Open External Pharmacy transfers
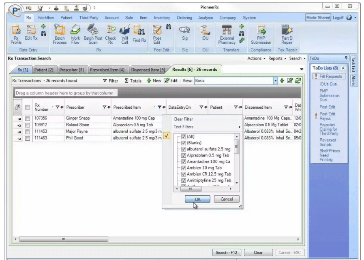 [227, 34]
